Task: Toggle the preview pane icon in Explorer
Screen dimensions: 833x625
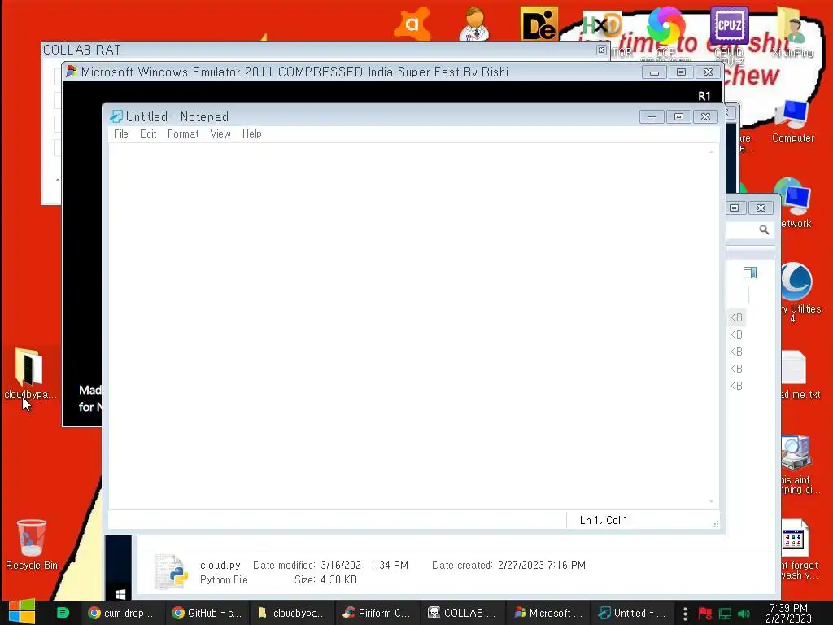Action: coord(750,273)
